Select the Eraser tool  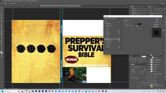tap(1, 29)
